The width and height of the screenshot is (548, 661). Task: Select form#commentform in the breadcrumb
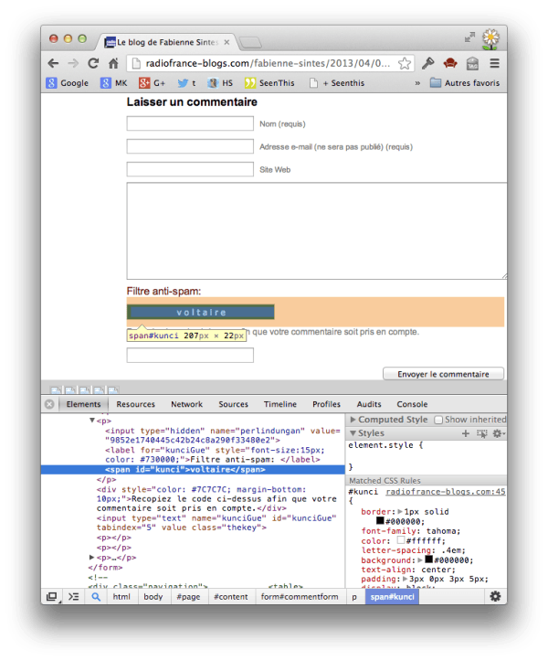coord(299,596)
